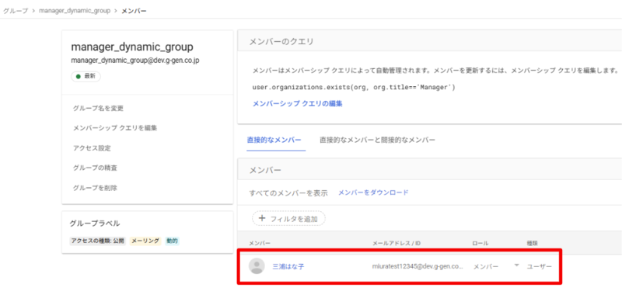Click メンバー role value in member row
The height and width of the screenshot is (288, 622).
click(x=486, y=266)
